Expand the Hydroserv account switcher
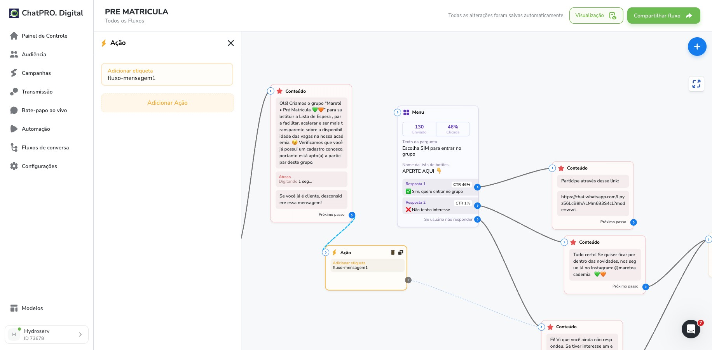Viewport: 712px width, 350px height. tap(47, 334)
